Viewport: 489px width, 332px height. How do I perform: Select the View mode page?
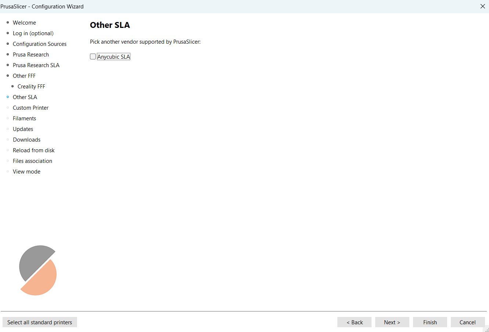(26, 172)
